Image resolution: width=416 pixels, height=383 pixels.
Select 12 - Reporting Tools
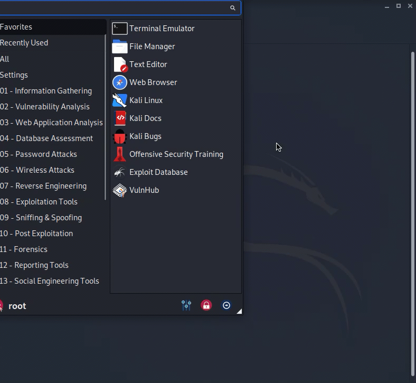(52, 265)
